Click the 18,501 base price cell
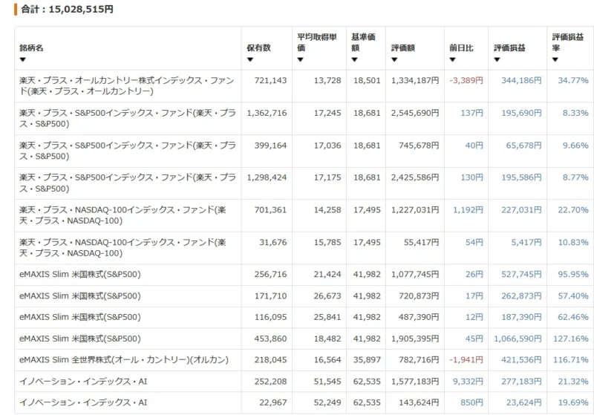 point(367,81)
